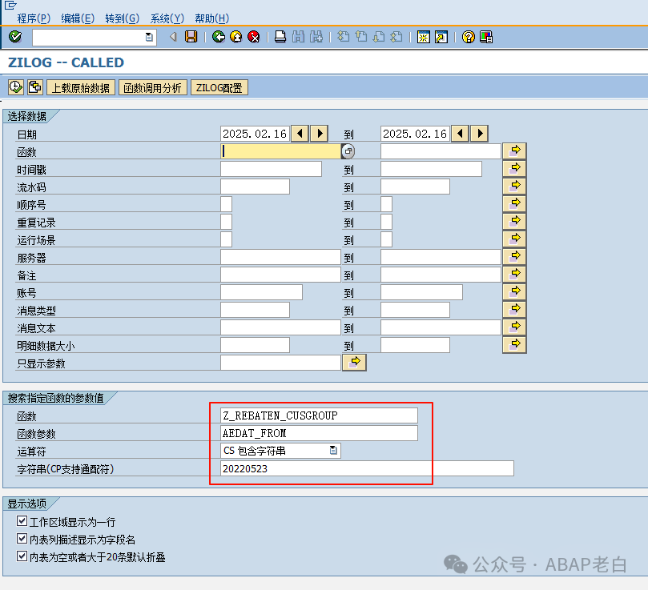The image size is (648, 590).
Task: Increase the 日期 from-date with right arrow
Action: click(319, 134)
